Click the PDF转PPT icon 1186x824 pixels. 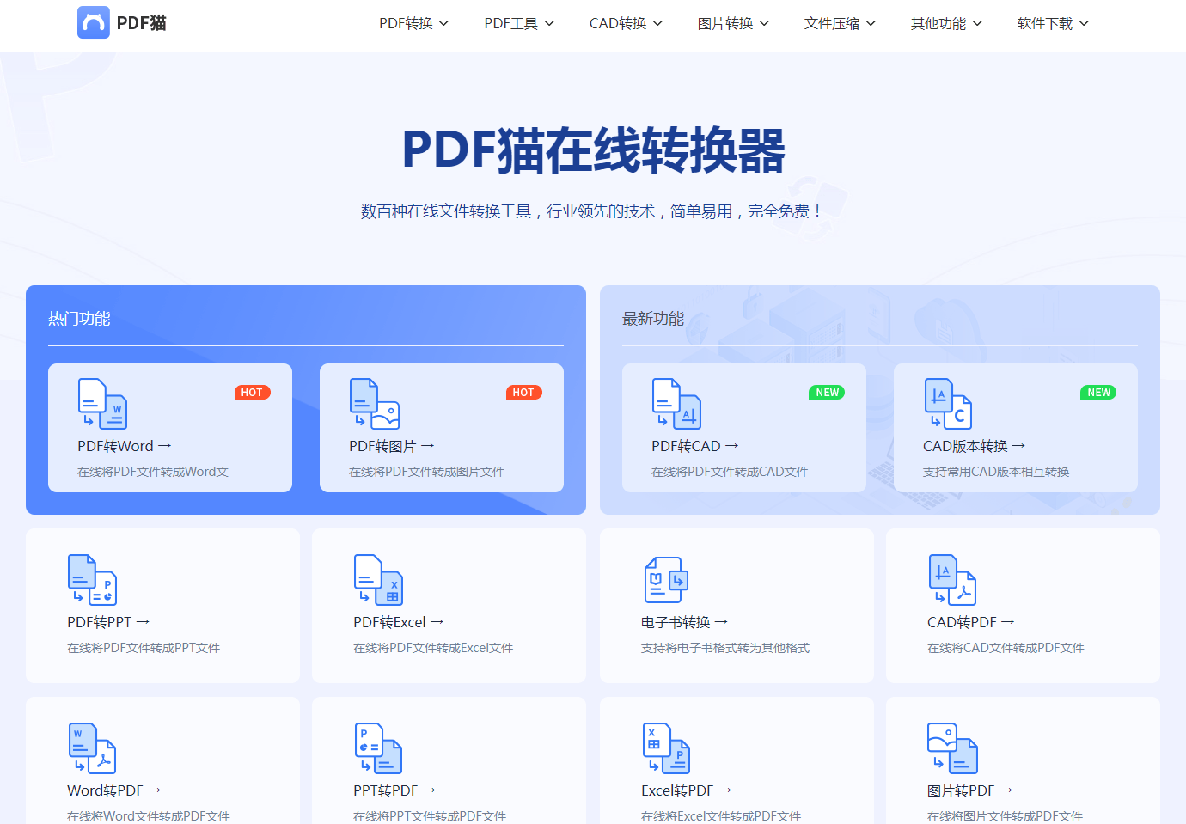[92, 580]
